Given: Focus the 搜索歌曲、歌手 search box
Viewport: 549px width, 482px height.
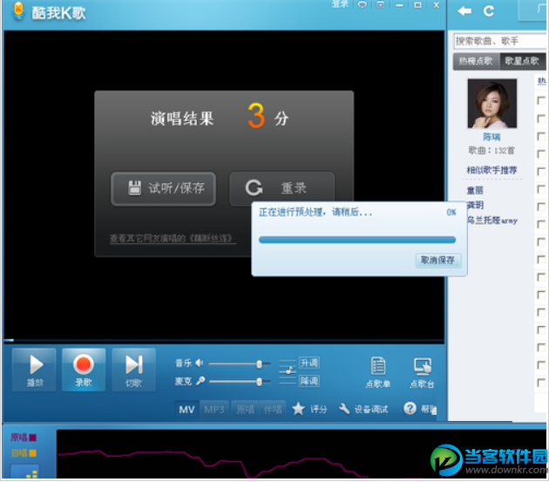Looking at the screenshot, I should 499,41.
